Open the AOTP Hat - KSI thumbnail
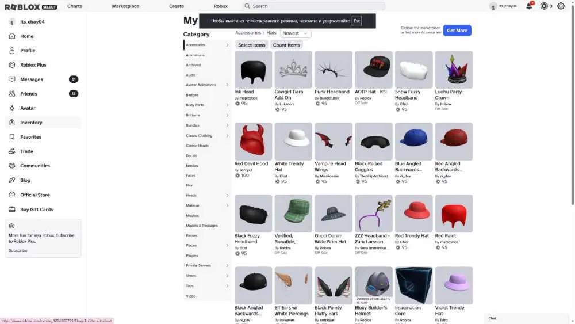The image size is (575, 324). (x=374, y=70)
